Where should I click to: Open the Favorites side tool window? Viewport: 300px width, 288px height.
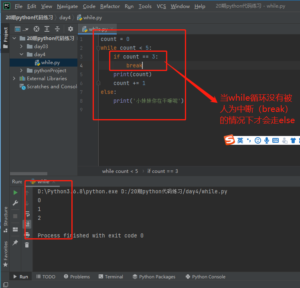(x=6, y=254)
